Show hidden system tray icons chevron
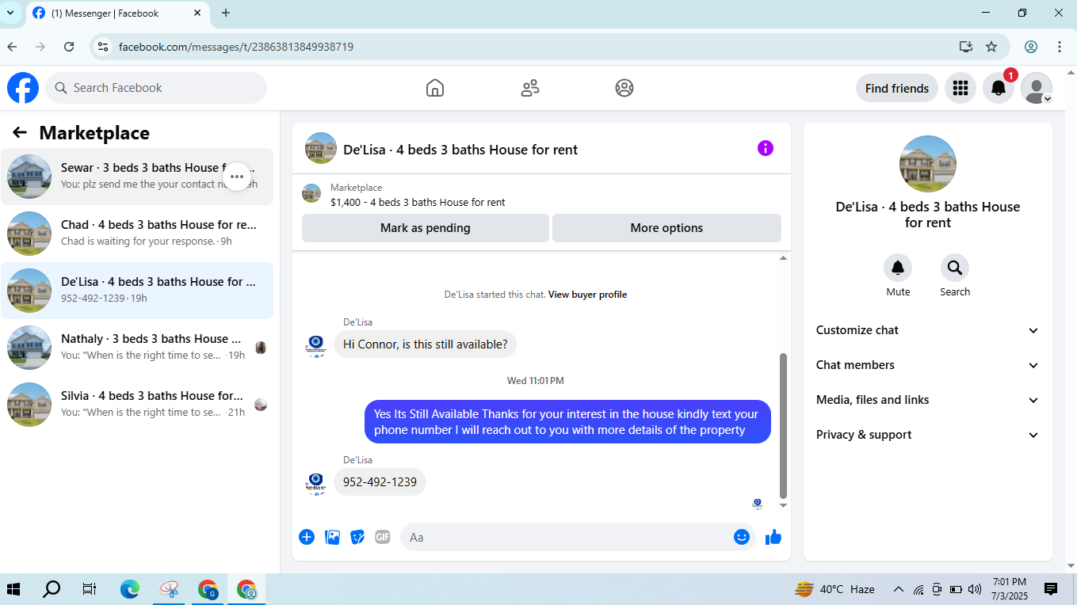Image resolution: width=1077 pixels, height=605 pixels. point(899,589)
